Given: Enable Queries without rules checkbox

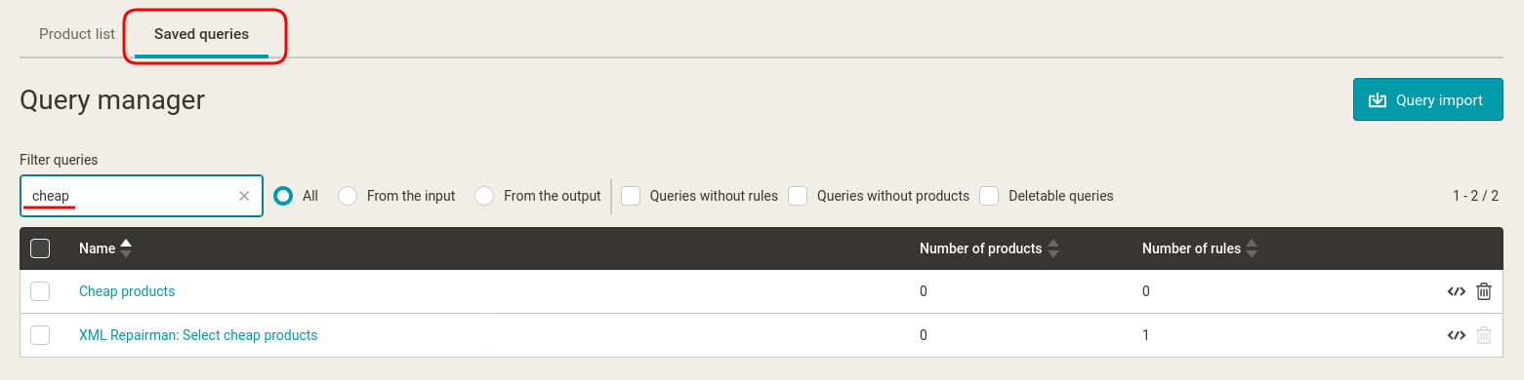Looking at the screenshot, I should pos(631,196).
